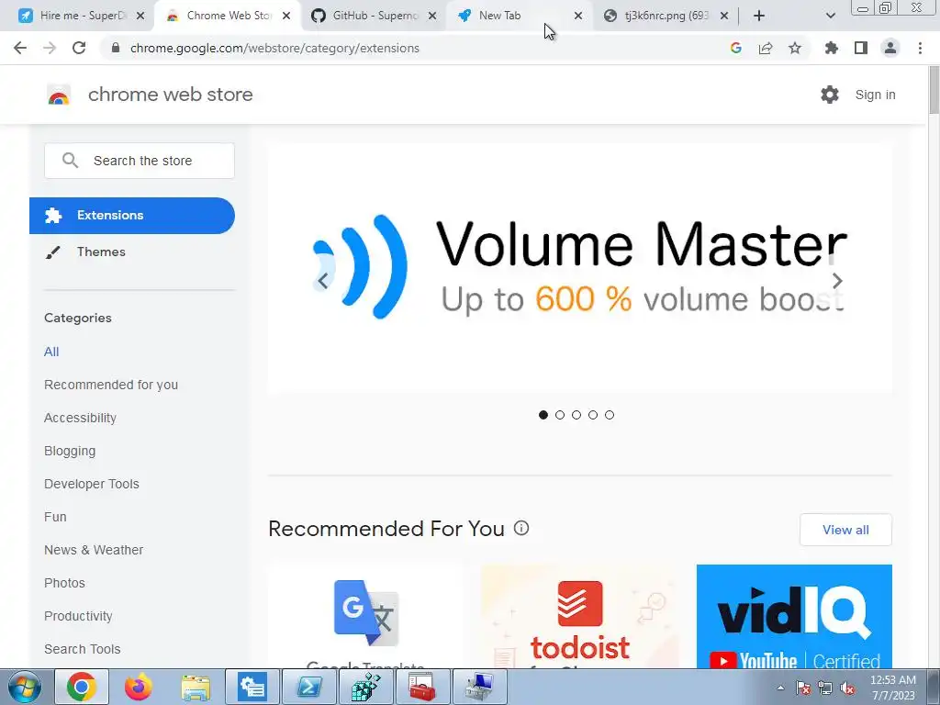The height and width of the screenshot is (705, 940).
Task: Open the Accessibility category
Action: click(x=80, y=418)
